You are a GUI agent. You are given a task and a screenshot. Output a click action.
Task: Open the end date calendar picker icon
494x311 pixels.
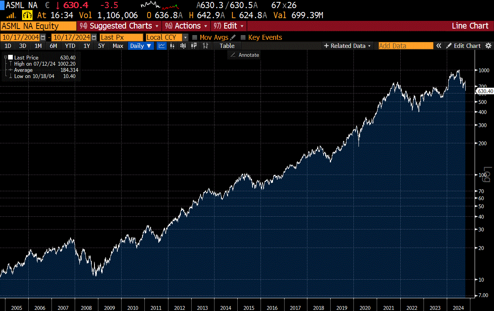coord(94,37)
